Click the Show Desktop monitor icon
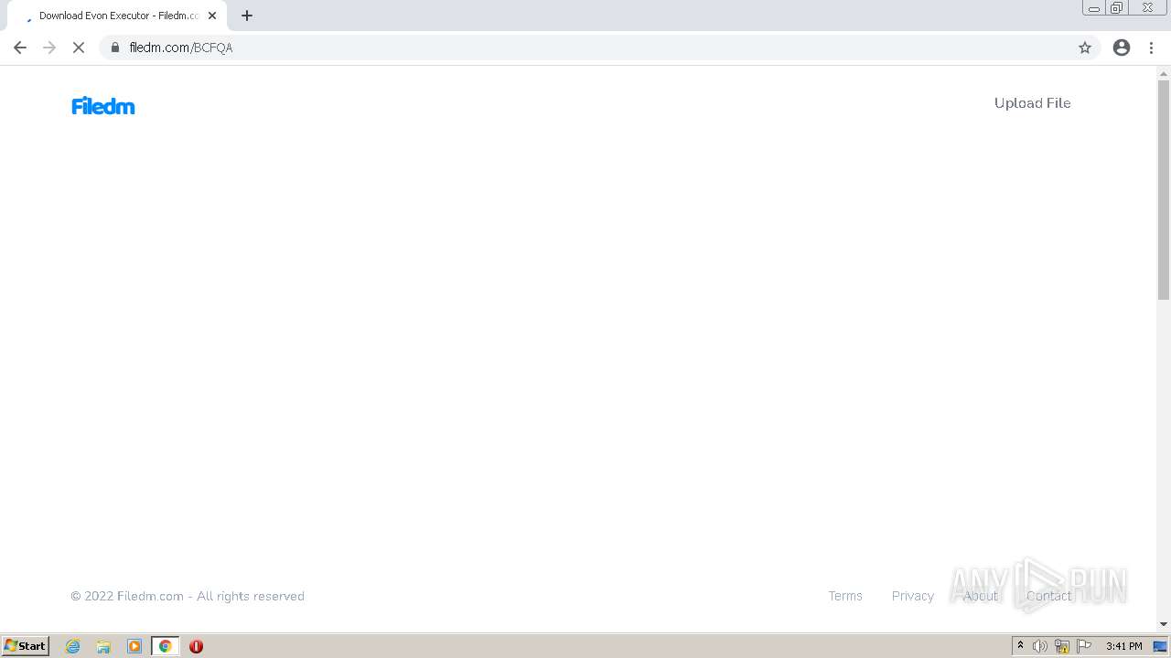The width and height of the screenshot is (1171, 658). [1161, 646]
